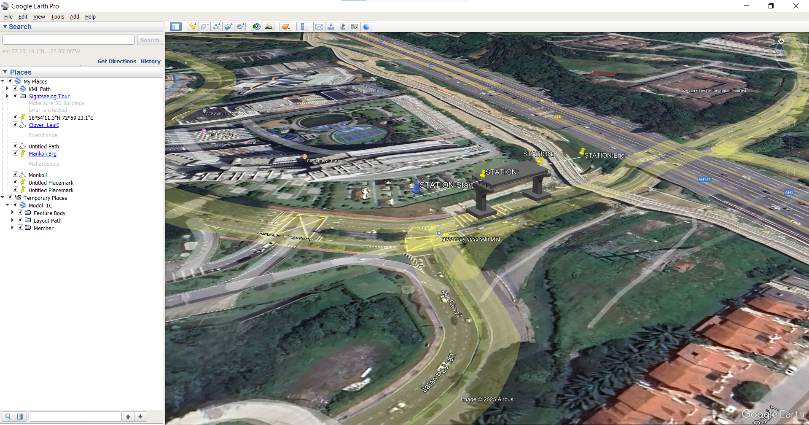Toggle the Sightseeing Tour checkbox
This screenshot has width=809, height=425.
tap(15, 96)
